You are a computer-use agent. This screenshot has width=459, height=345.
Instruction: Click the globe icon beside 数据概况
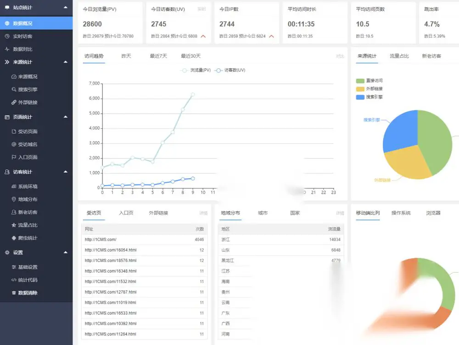[7, 23]
